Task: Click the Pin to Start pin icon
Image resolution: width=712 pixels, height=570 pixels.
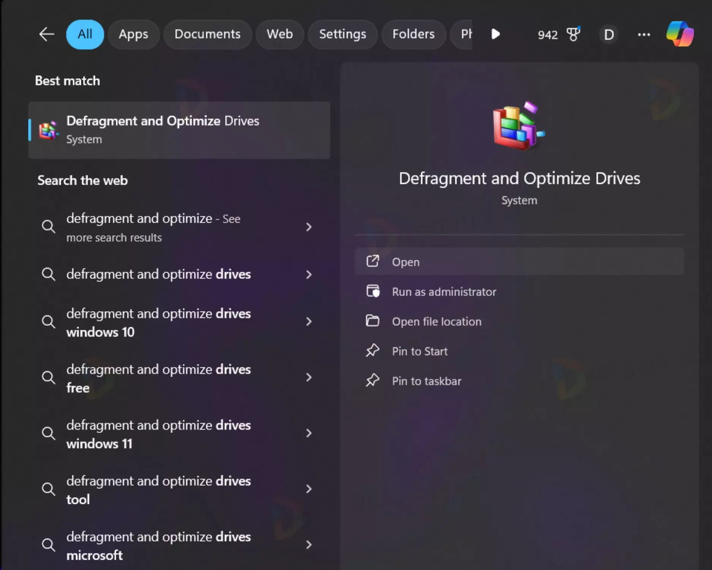Action: coord(373,350)
